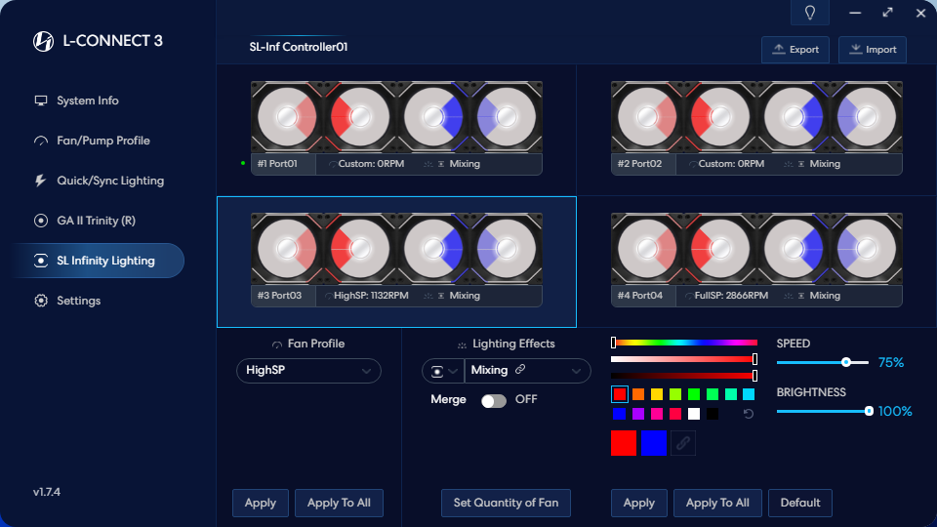Click the L-CONNECT 3 logo icon

[x=43, y=41]
